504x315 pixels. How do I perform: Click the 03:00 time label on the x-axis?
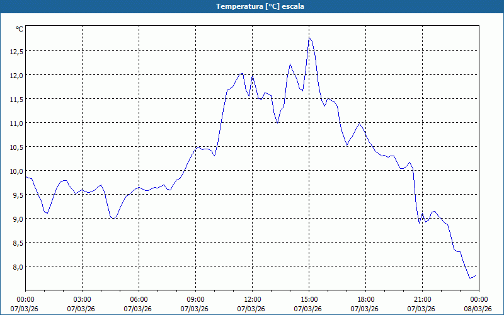coord(82,299)
